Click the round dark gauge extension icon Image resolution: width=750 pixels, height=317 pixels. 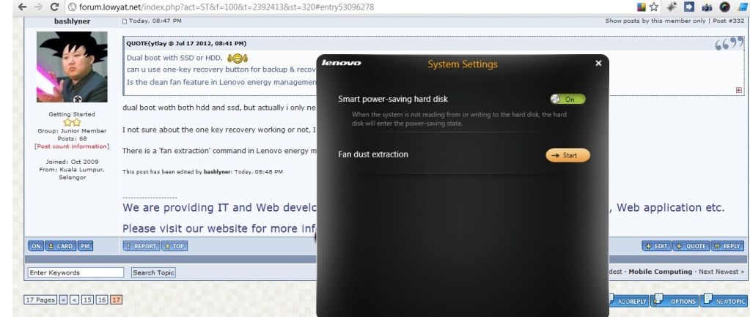(x=725, y=7)
